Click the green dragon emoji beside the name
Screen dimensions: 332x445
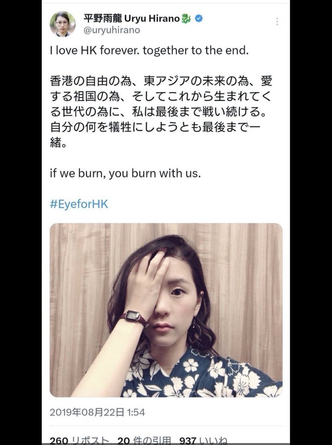tap(186, 19)
